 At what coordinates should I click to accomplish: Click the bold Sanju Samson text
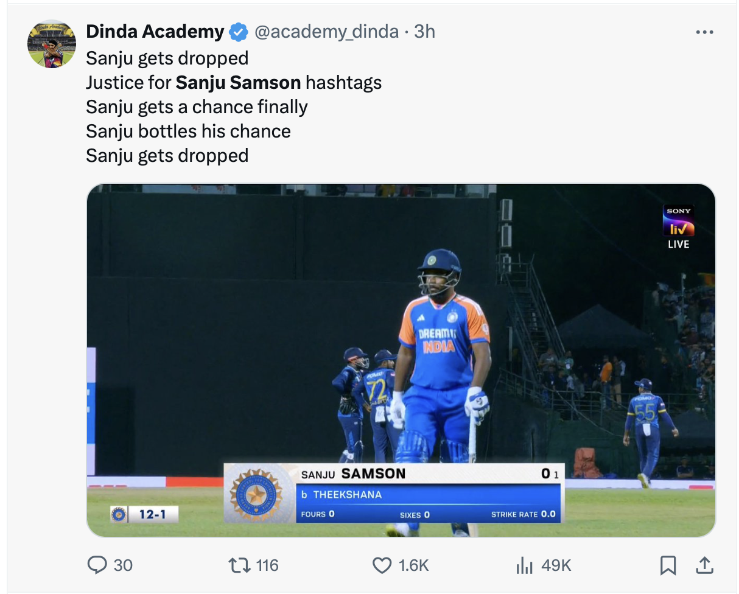238,82
